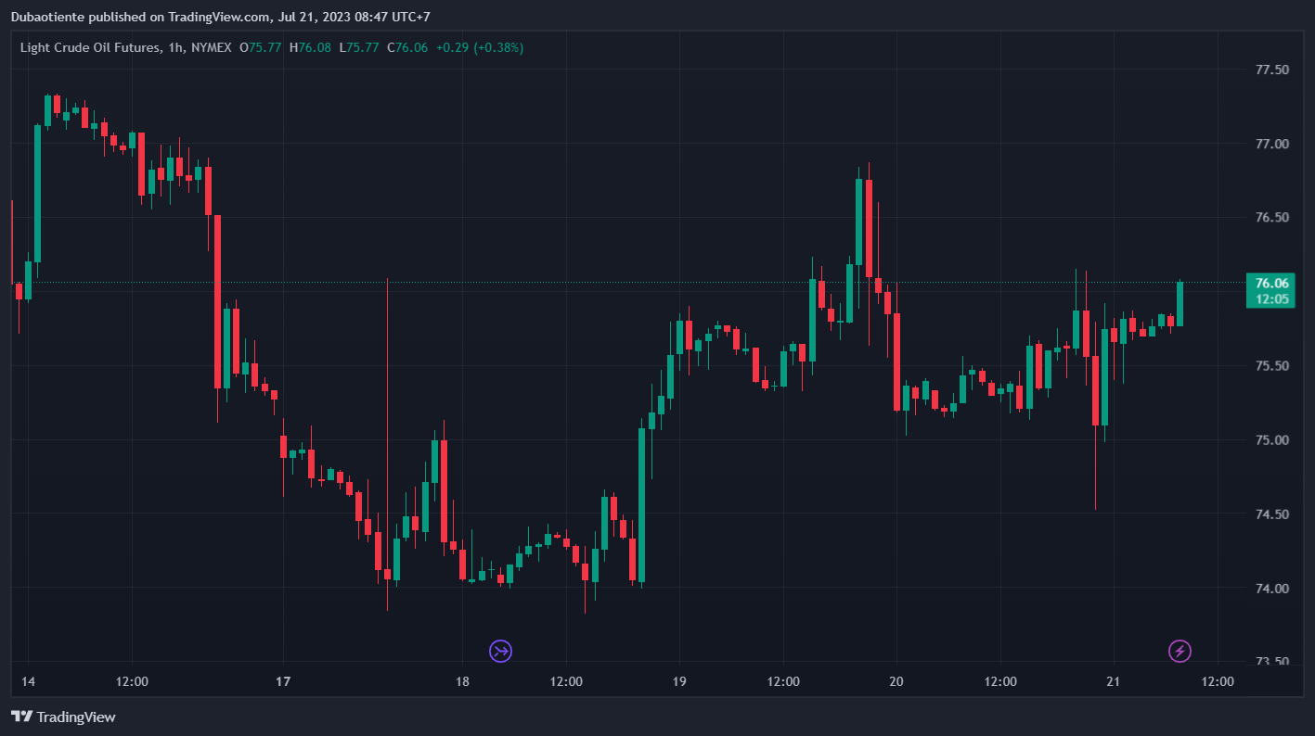1315x736 pixels.
Task: Click the 75.00 price axis label
Action: (1270, 440)
